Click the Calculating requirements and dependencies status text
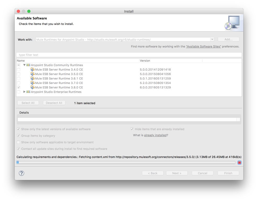The height and width of the screenshot is (201, 258). (x=129, y=157)
